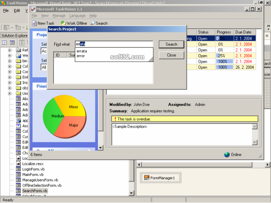Click the Sample Description text area
The image size is (271, 203).
point(182,134)
